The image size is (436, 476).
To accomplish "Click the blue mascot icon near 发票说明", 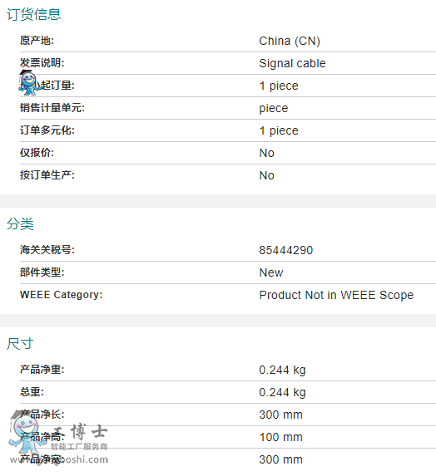I will tap(29, 82).
